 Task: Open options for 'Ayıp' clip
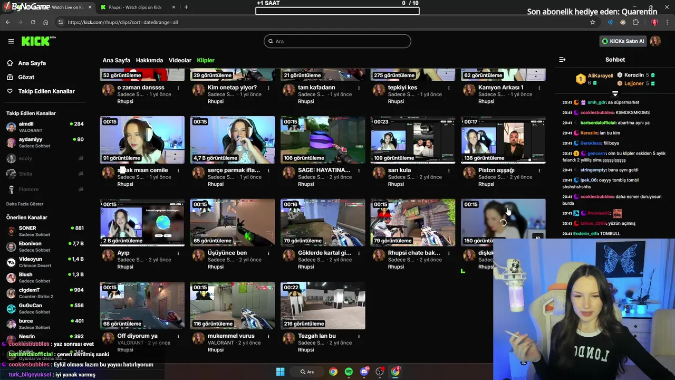coord(178,253)
